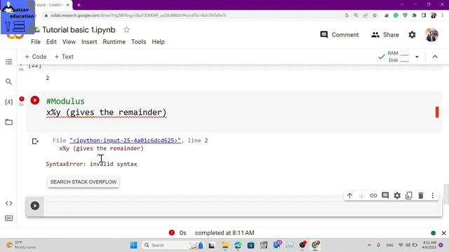The width and height of the screenshot is (449, 252).
Task: Open the Help menu
Action: [x=158, y=42]
